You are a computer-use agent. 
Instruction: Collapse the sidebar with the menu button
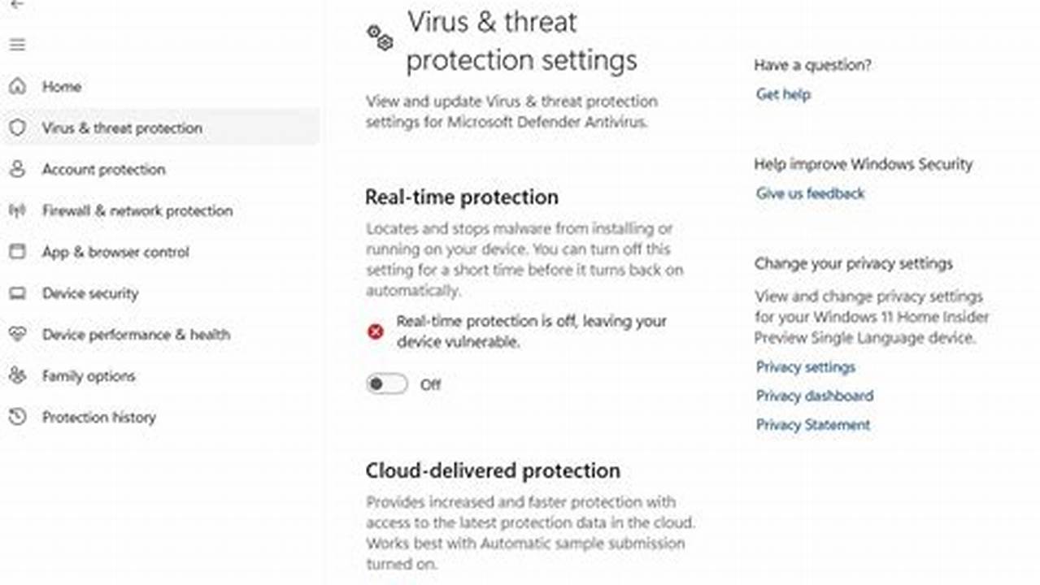tap(17, 45)
